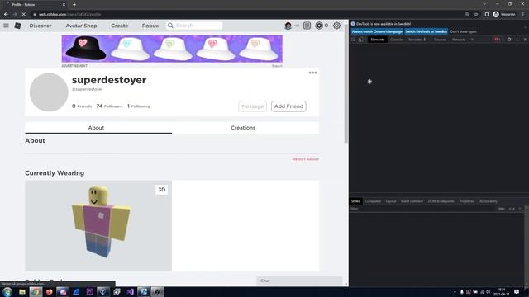Switch to the DevTools Recorder tab
529x297 pixels.
click(x=417, y=40)
